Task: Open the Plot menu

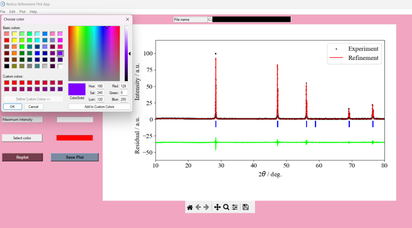Action: point(23,12)
